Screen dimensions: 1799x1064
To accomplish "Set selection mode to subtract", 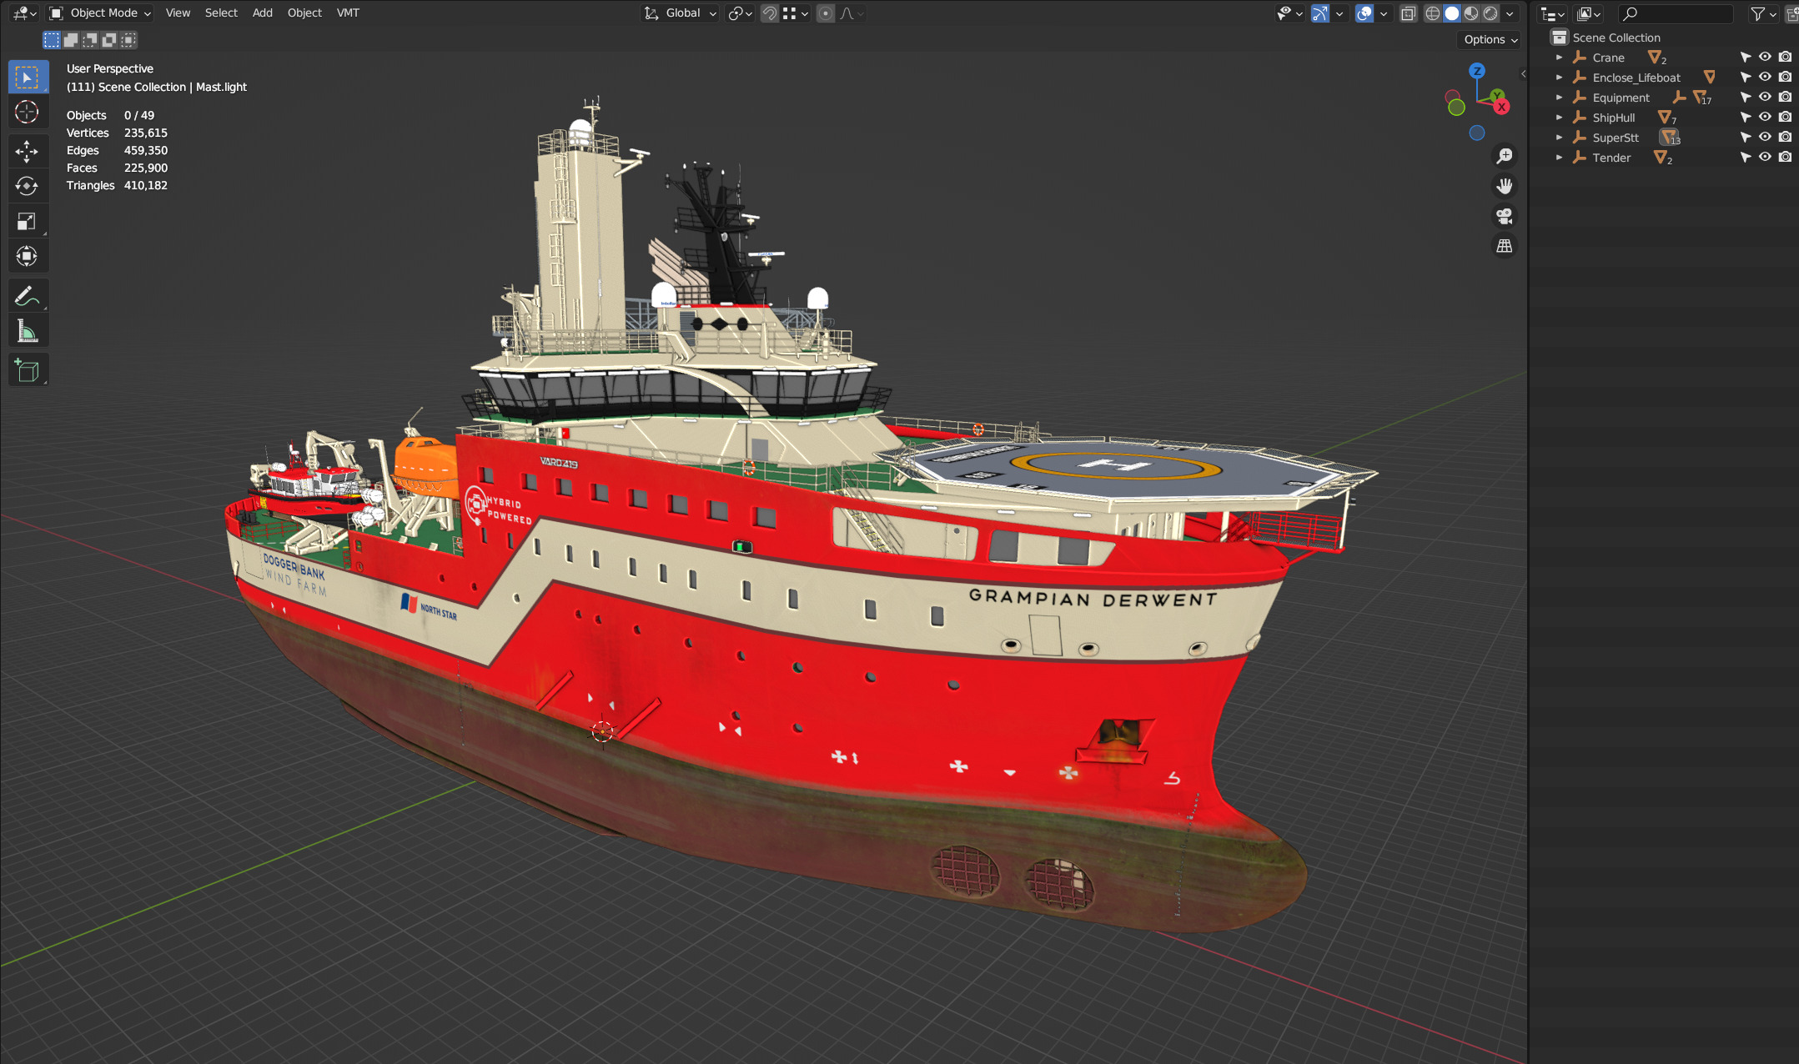I will [x=90, y=39].
